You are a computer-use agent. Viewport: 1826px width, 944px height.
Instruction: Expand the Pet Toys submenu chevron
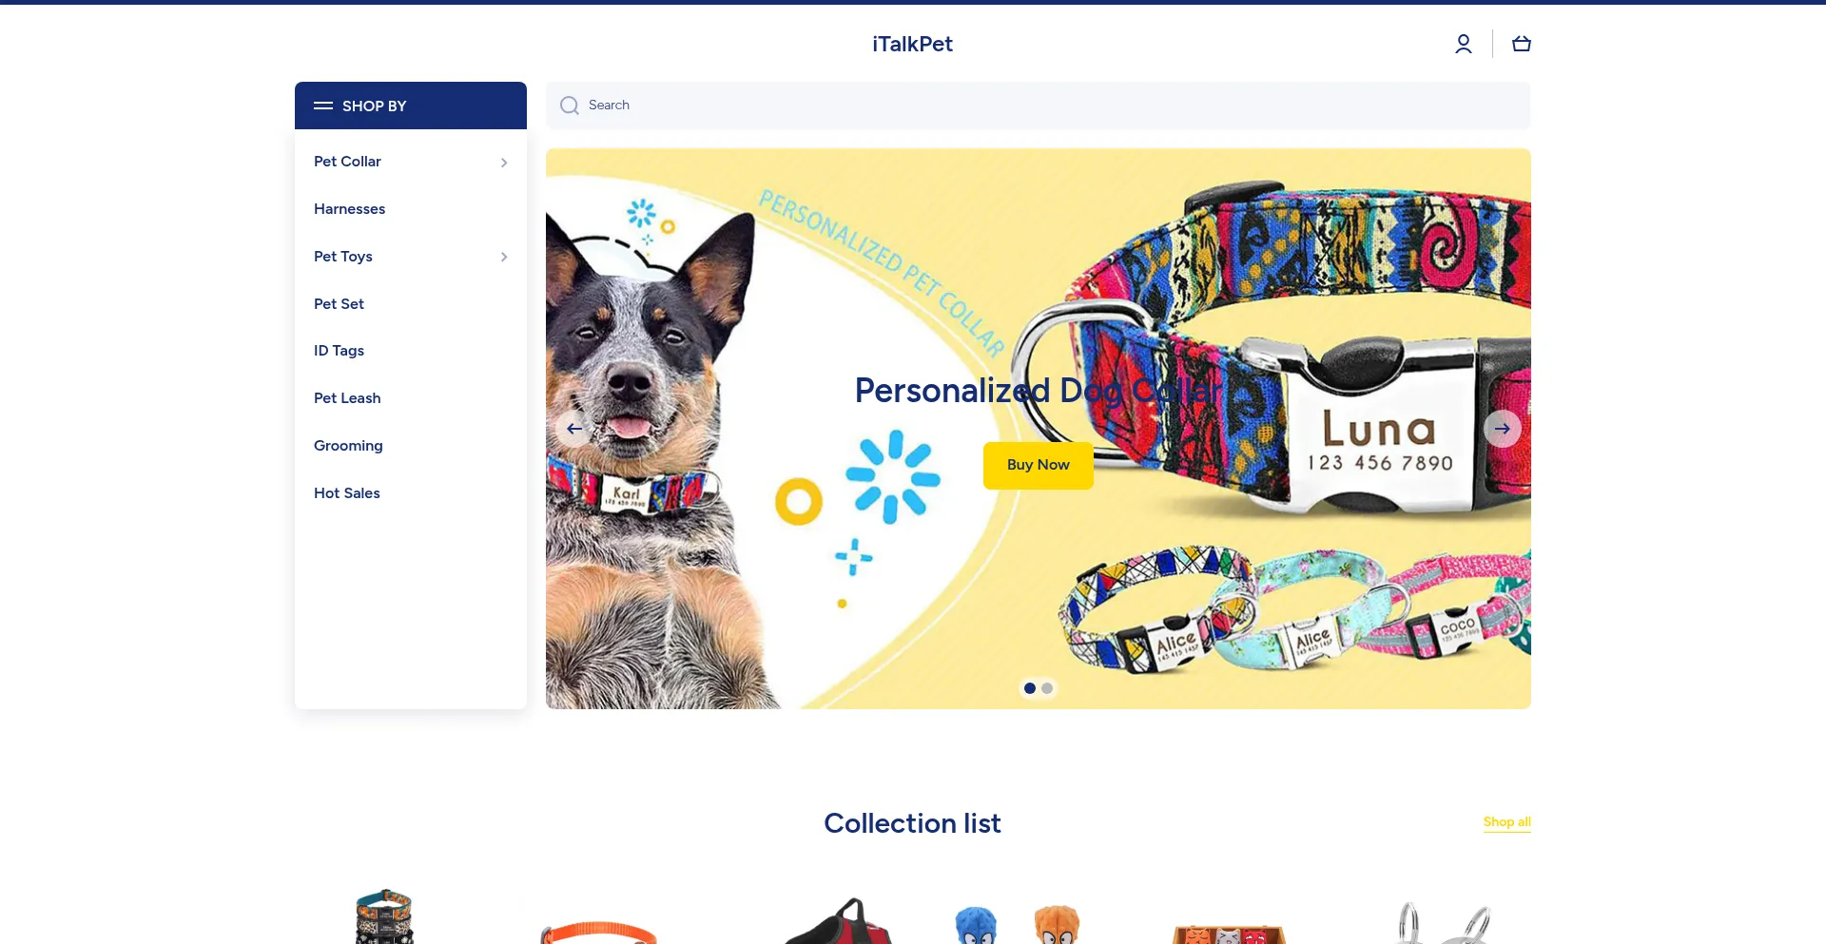coord(504,257)
